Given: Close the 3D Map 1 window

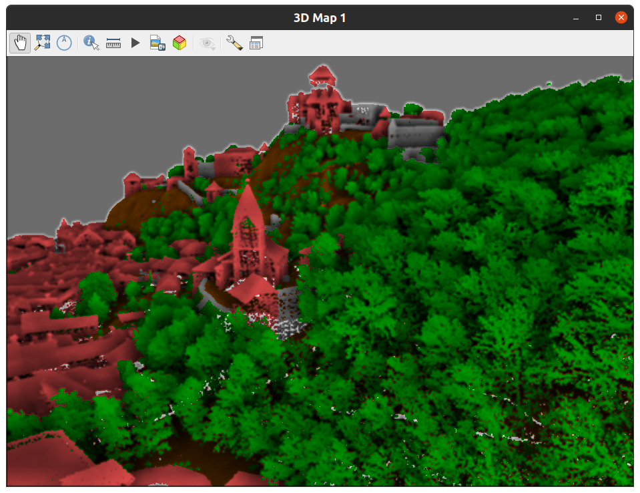Looking at the screenshot, I should coord(621,17).
